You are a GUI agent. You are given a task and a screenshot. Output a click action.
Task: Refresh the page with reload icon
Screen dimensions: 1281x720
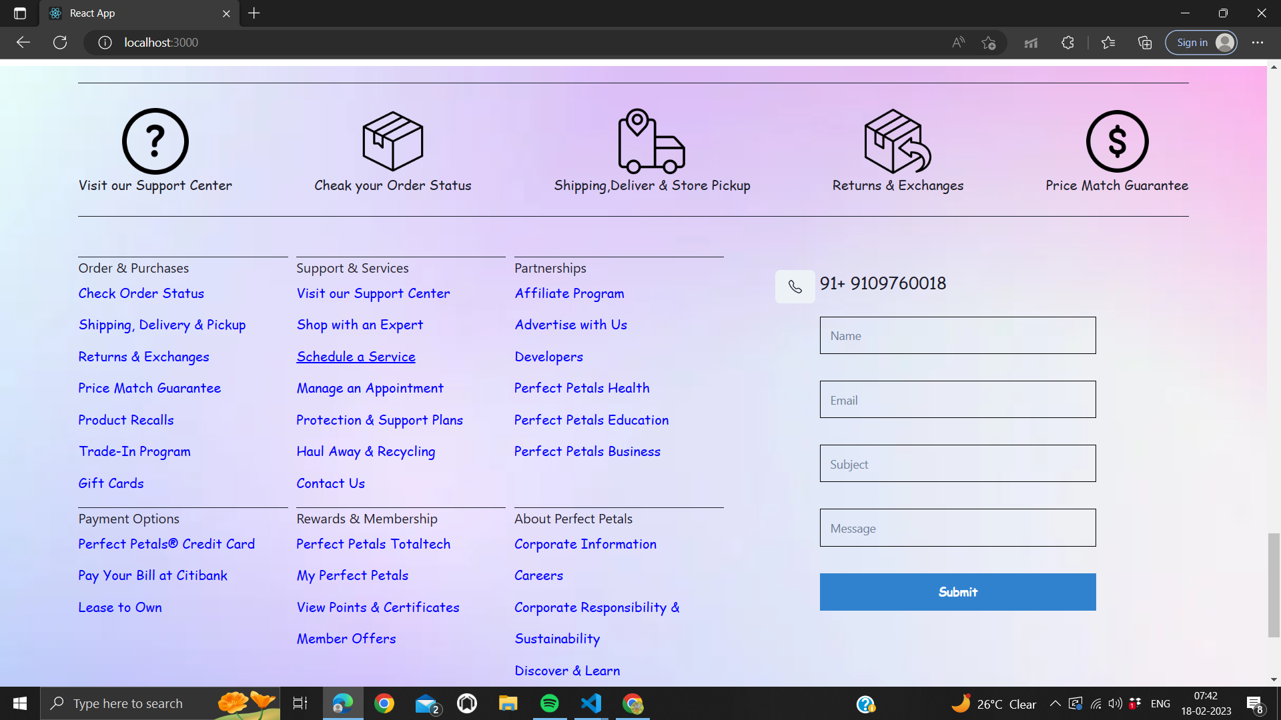pos(60,43)
